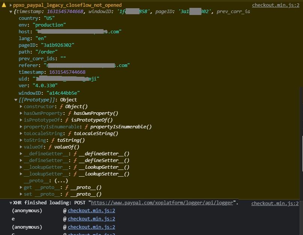Expand the __lookupGetter__ entry
Screen dimensions: 303x235
pyautogui.click(x=21, y=167)
